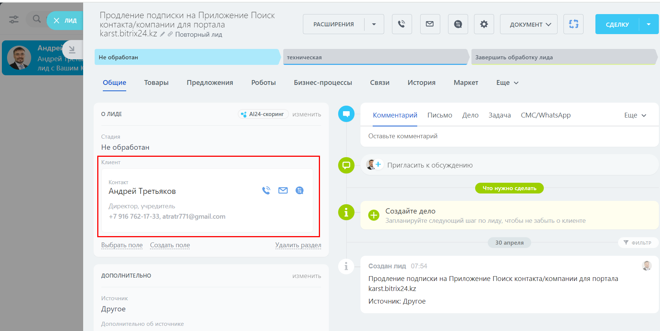The image size is (660, 331).
Task: Open the СДЕЛКУ button dropdown arrow
Action: click(648, 24)
